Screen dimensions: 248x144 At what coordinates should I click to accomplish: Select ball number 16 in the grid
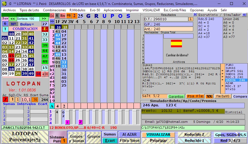[11, 60]
